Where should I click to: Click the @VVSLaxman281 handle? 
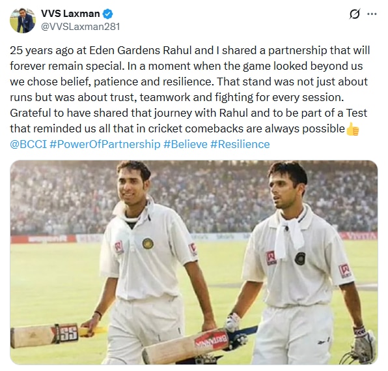[81, 27]
